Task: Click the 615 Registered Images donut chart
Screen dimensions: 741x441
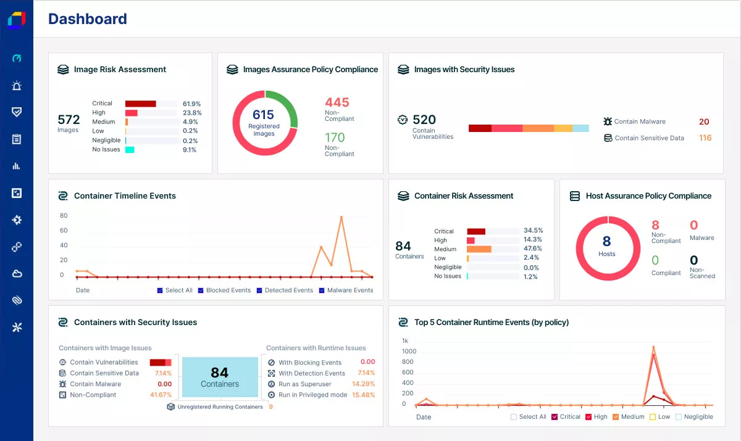Action: pos(264,123)
